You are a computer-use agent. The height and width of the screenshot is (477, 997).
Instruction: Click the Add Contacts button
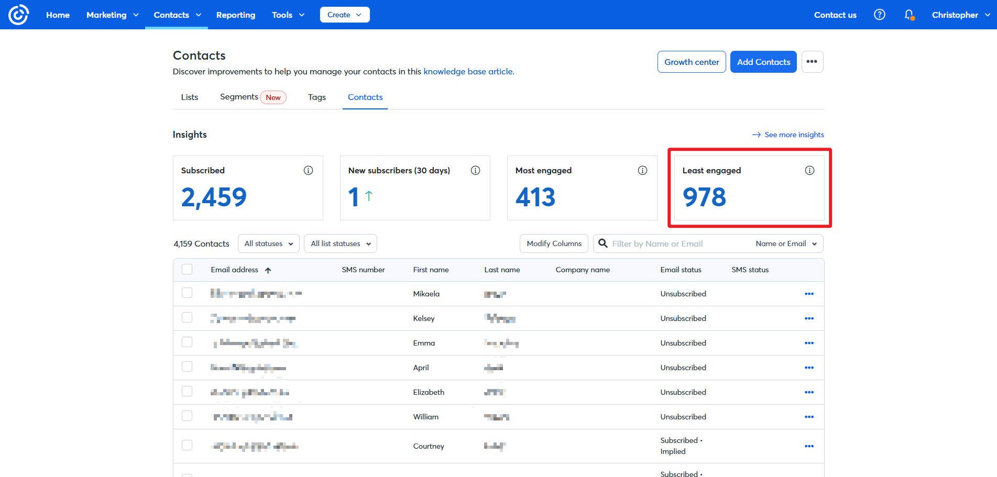point(763,61)
